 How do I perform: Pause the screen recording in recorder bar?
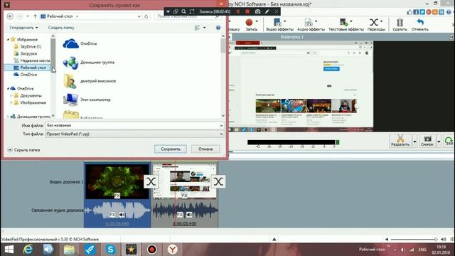click(x=238, y=11)
